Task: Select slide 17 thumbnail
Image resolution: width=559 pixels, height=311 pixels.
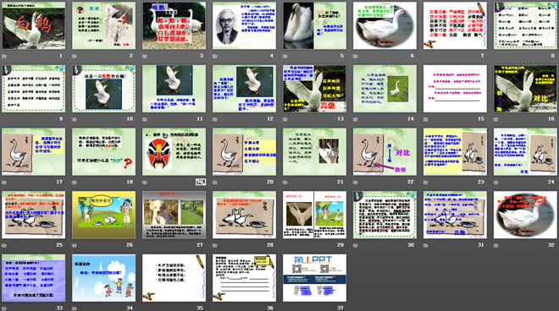Action: pyautogui.click(x=34, y=151)
